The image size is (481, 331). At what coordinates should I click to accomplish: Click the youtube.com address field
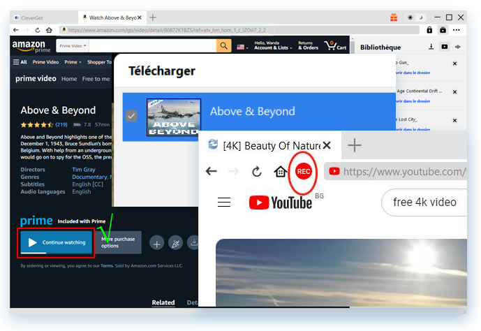(396, 172)
